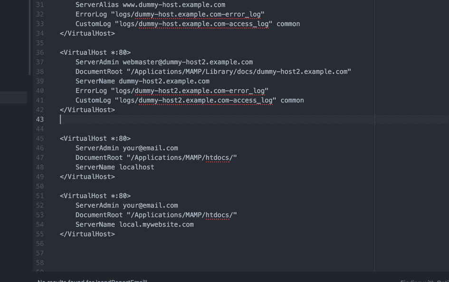Select line number 43

click(40, 119)
